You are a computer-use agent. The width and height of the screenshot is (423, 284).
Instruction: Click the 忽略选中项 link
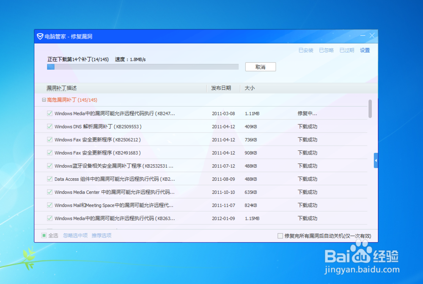click(75, 235)
